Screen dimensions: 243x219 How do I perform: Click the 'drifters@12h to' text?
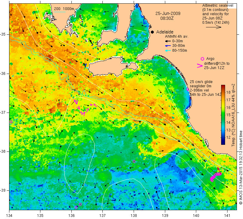[x=217, y=64]
